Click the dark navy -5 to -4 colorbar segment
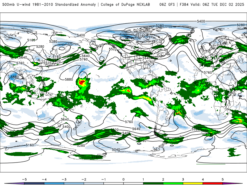This screenshot has width=247, height=185. click(x=34, y=183)
